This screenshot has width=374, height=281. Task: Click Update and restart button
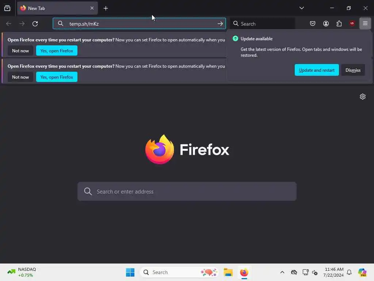tap(317, 70)
